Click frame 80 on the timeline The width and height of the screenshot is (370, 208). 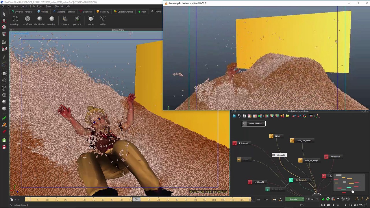pyautogui.click(x=177, y=199)
